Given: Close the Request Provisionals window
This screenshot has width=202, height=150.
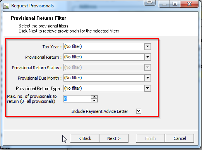Looking at the screenshot, I should tap(189, 4).
